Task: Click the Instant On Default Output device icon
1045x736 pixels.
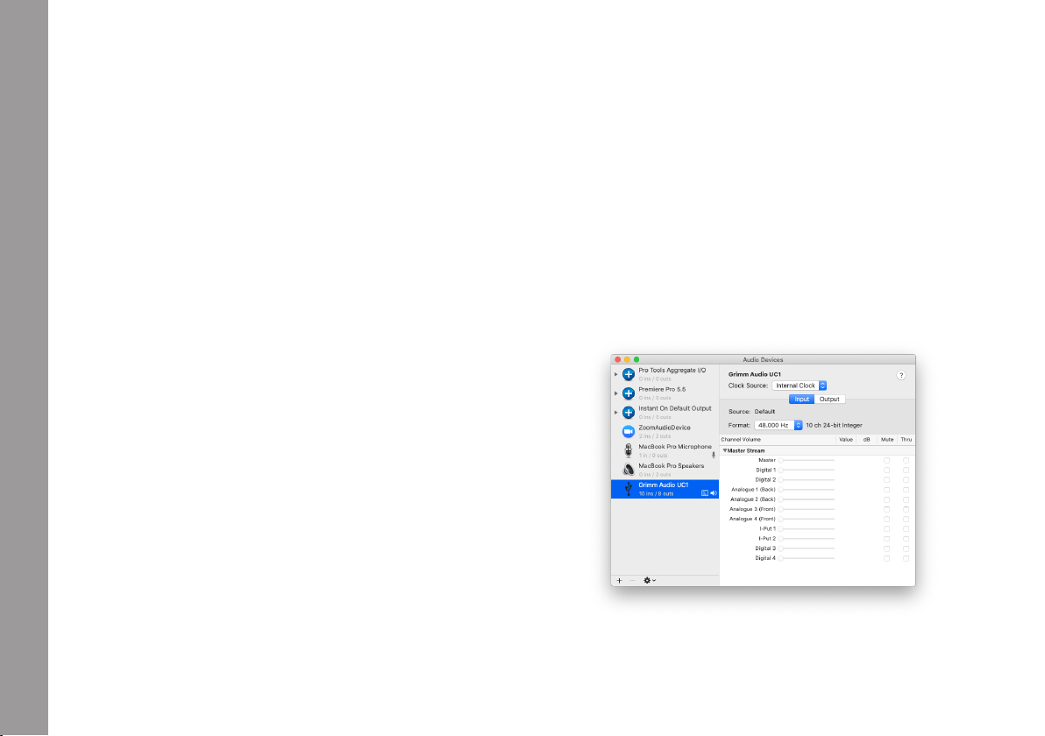Action: [628, 413]
